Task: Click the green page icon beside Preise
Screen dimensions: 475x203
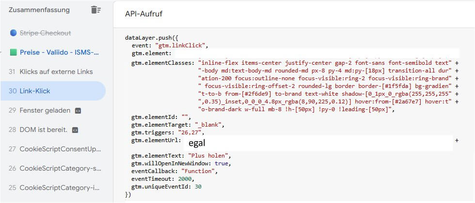Action: click(x=13, y=52)
